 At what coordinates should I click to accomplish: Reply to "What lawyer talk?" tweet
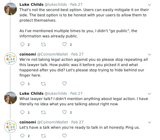[x=22, y=112]
